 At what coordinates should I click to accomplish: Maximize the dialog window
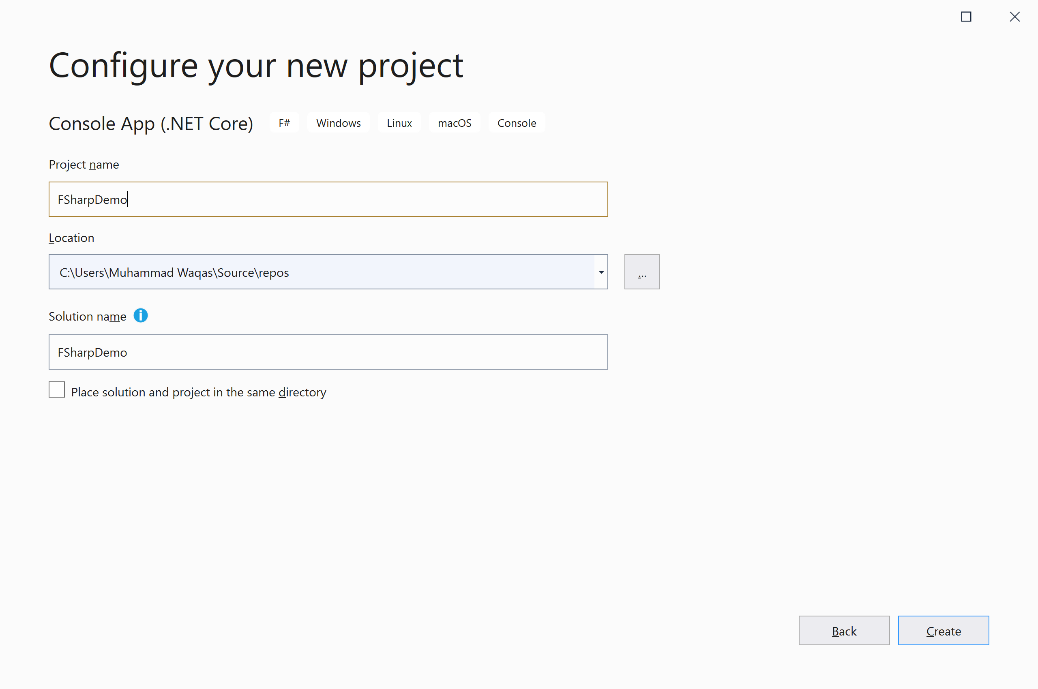point(965,17)
